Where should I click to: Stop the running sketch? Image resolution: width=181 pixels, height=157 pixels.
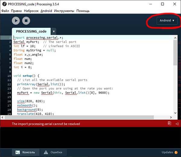[x=26, y=21]
